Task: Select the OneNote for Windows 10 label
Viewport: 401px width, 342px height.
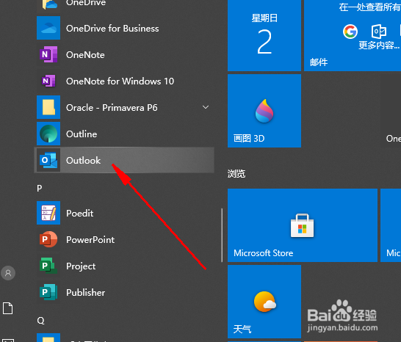Action: click(120, 81)
